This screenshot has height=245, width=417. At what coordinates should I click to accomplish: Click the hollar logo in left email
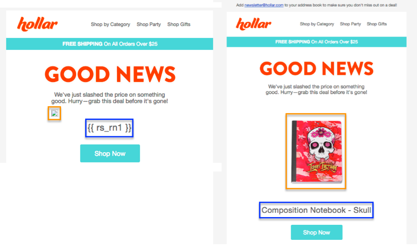pyautogui.click(x=37, y=24)
